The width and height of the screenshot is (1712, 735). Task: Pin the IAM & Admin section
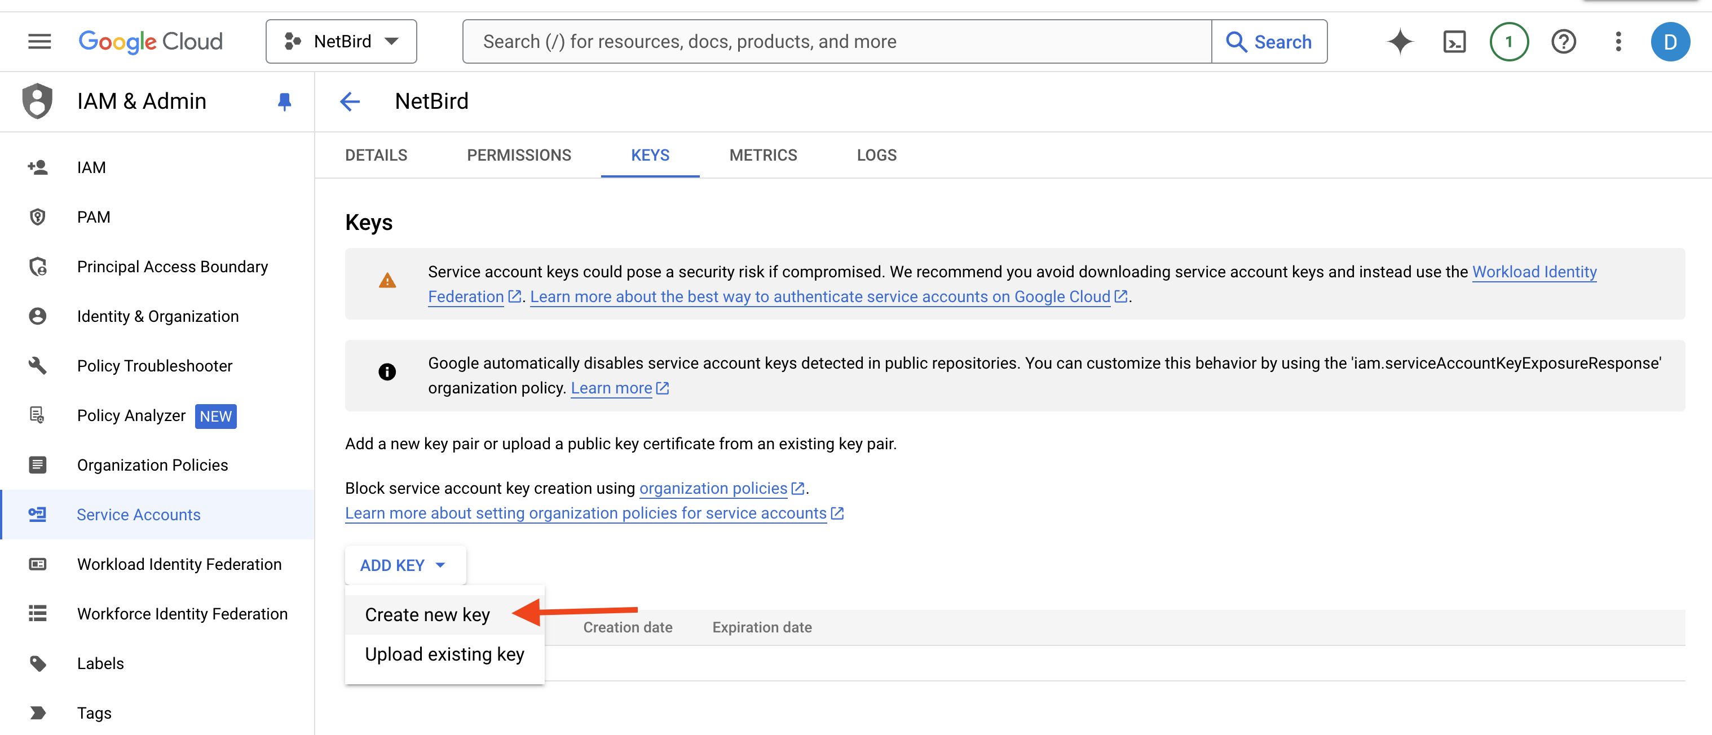[284, 101]
